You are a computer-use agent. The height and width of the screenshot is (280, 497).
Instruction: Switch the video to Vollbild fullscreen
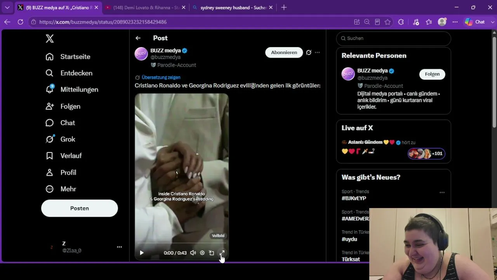tap(222, 253)
